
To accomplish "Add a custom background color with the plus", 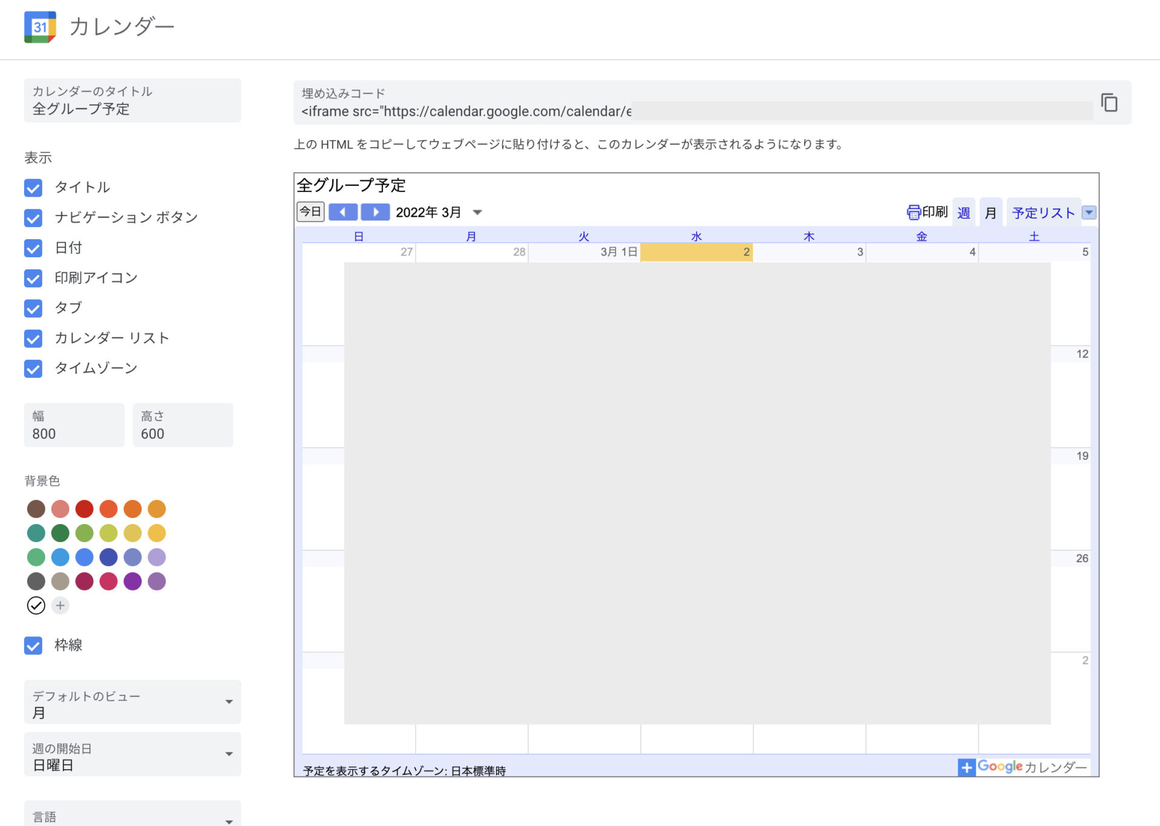I will point(60,606).
